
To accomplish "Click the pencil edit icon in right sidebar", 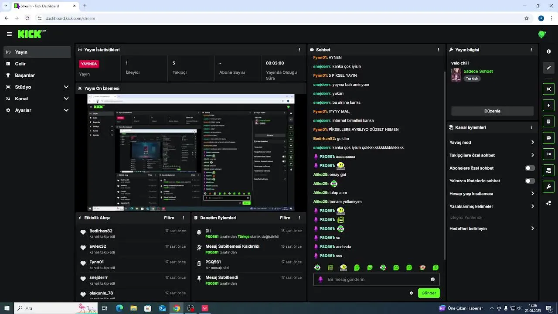I will tap(548, 68).
